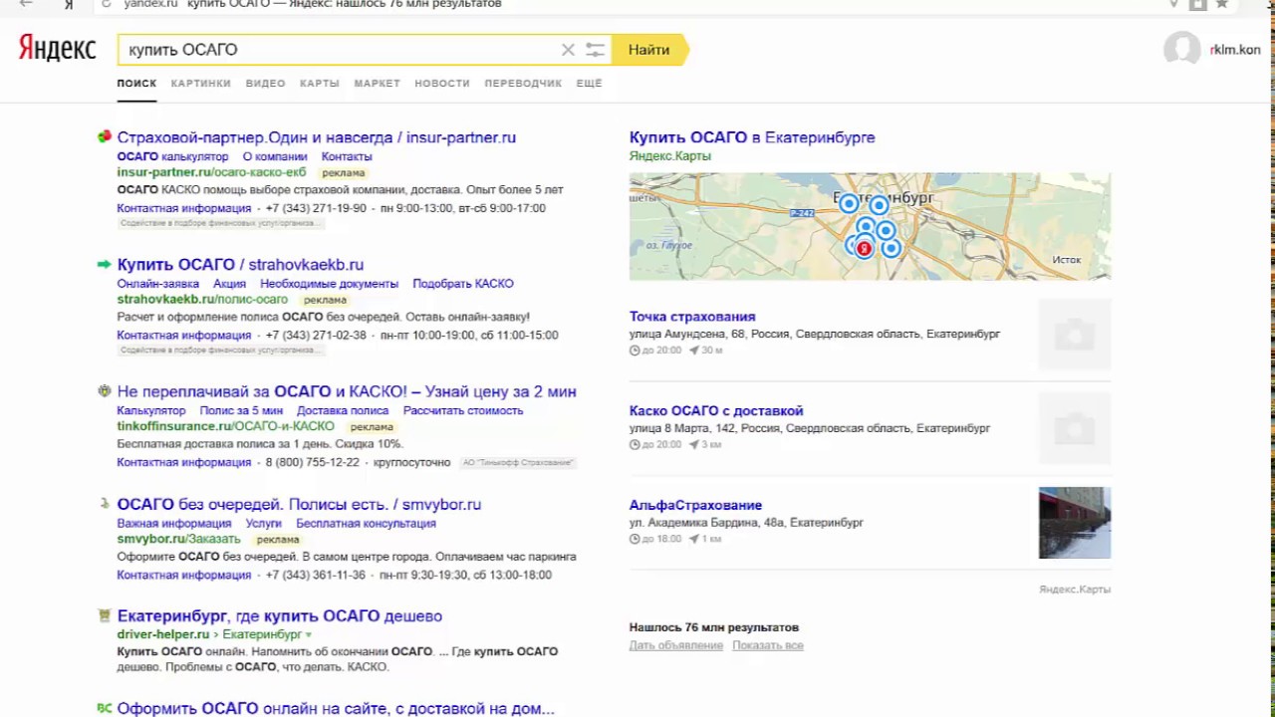1275x717 pixels.
Task: Click Полис за 5 мин sitelink
Action: click(241, 410)
